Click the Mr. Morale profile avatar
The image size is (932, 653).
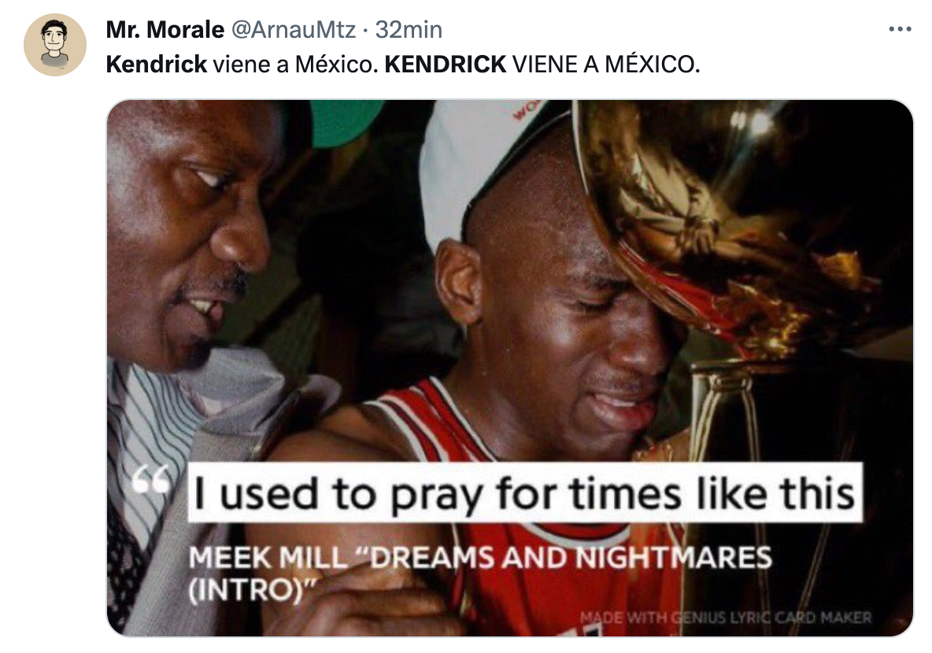[54, 45]
